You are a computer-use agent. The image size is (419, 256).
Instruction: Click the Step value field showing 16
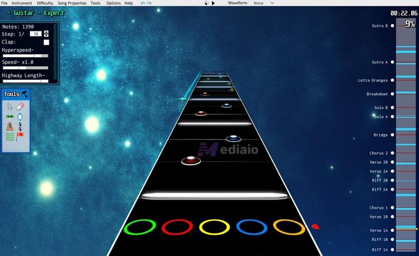pyautogui.click(x=36, y=34)
